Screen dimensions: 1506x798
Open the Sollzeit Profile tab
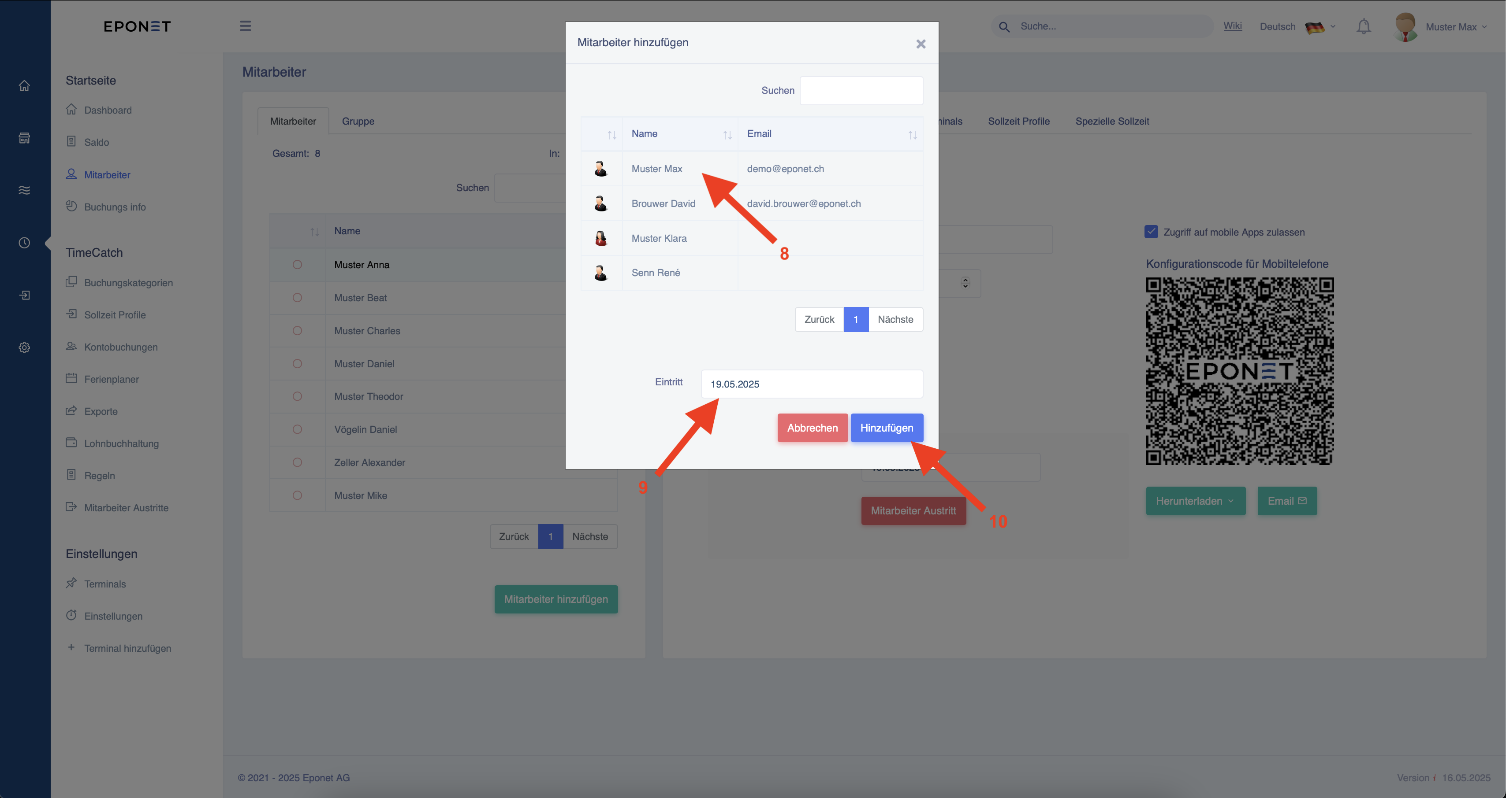[x=1018, y=121]
